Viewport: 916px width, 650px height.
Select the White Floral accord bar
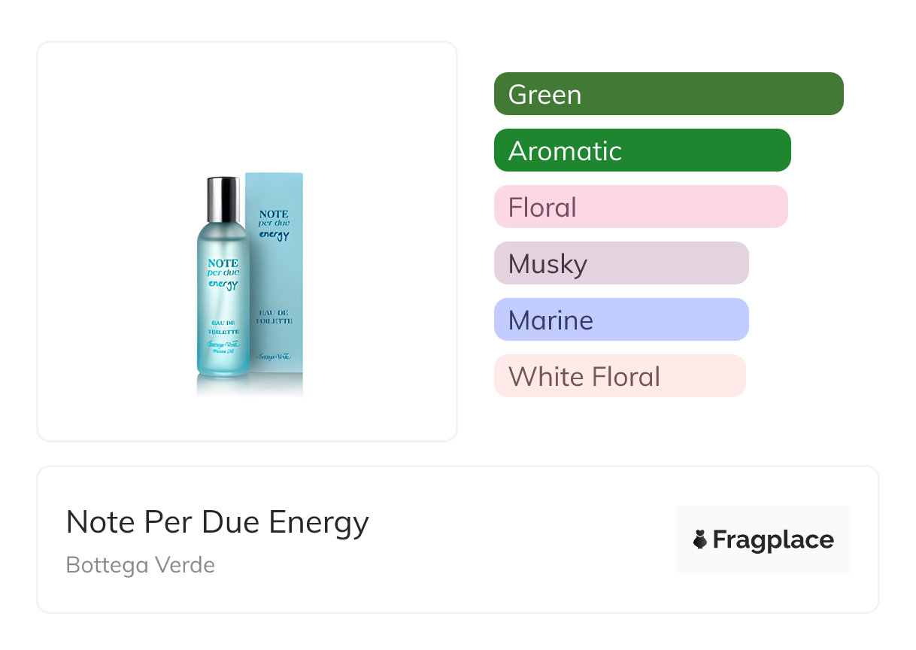(619, 376)
